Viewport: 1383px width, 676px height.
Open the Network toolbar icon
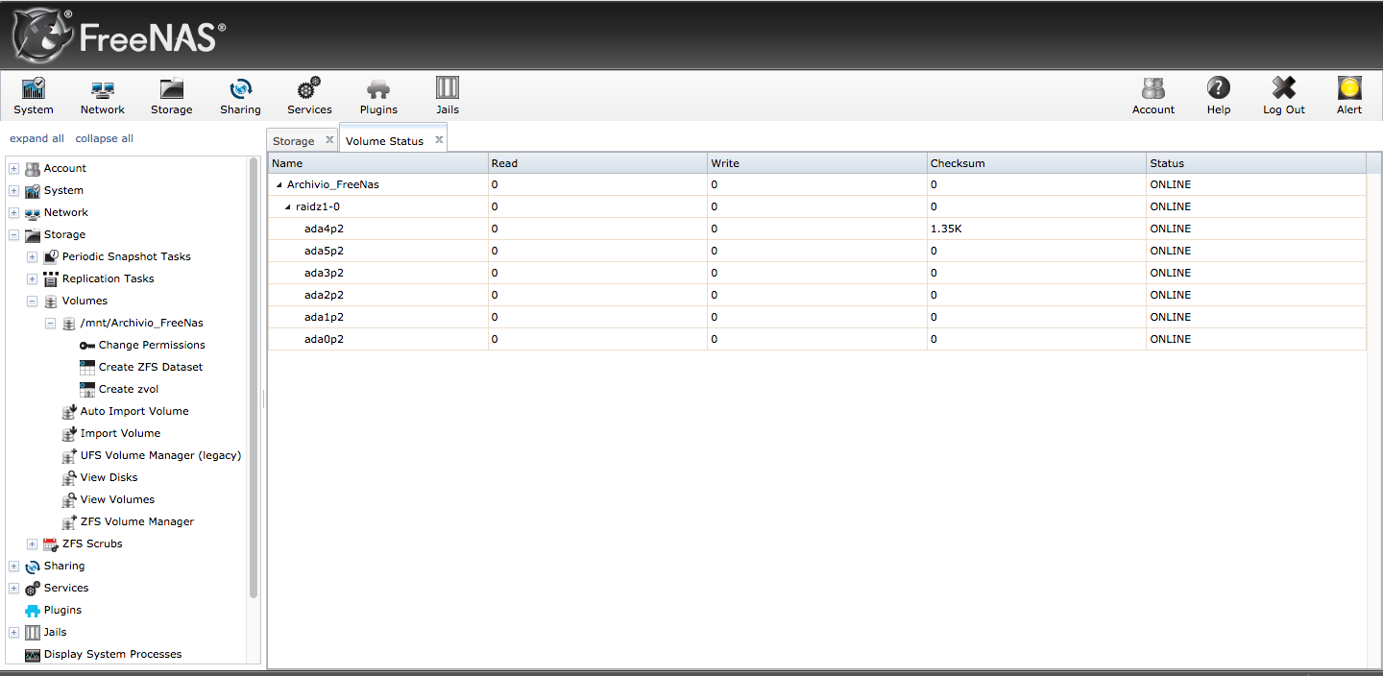[103, 89]
